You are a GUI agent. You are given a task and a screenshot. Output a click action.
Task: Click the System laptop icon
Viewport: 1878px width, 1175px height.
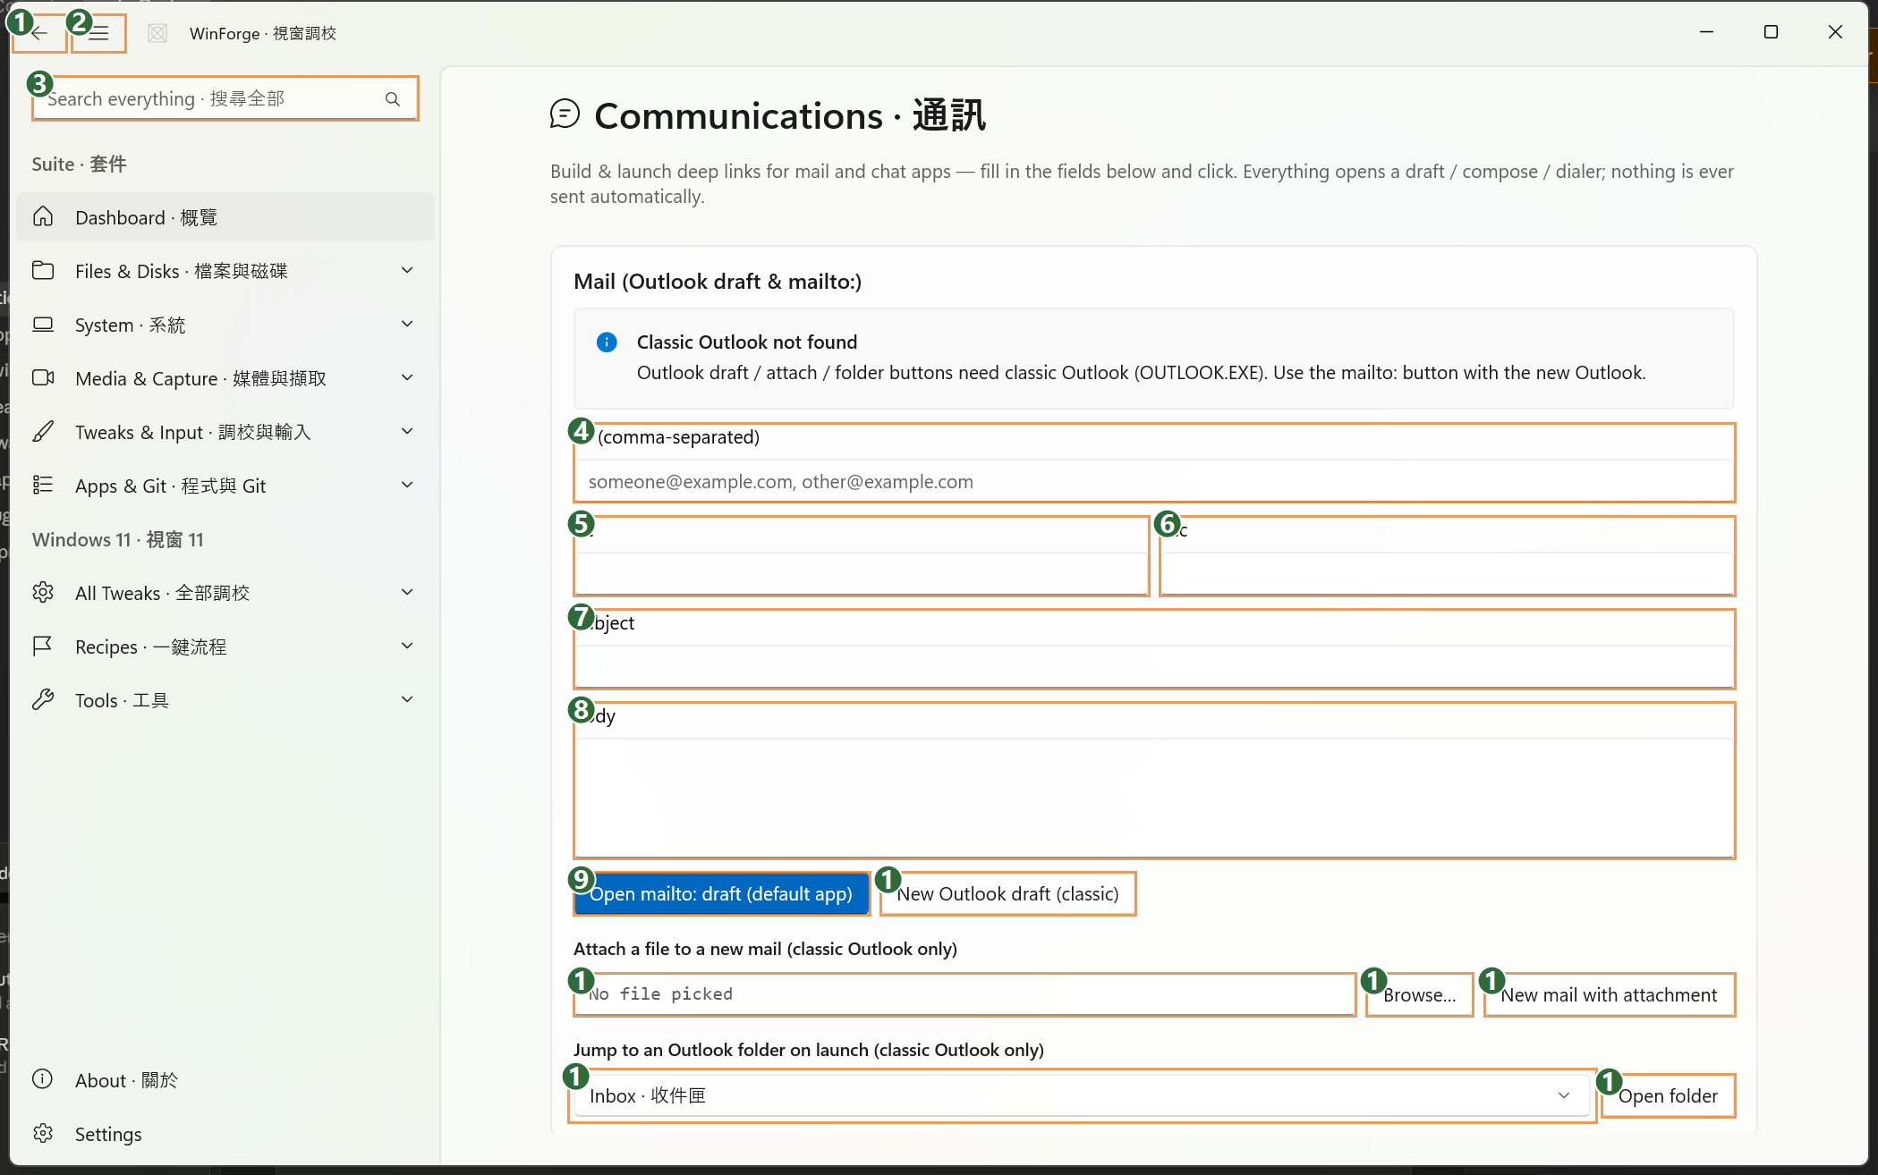coord(43,325)
